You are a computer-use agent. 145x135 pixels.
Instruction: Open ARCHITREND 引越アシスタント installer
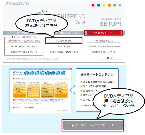pyautogui.click(x=64, y=52)
